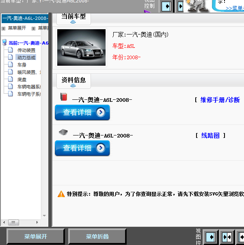Select 车辆电器系统 in the tree
This screenshot has width=244, height=245.
point(29,87)
